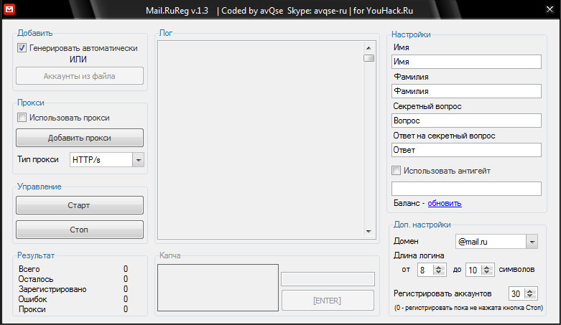This screenshot has width=561, height=325.
Task: Click inside the Лог text area
Action: point(261,140)
